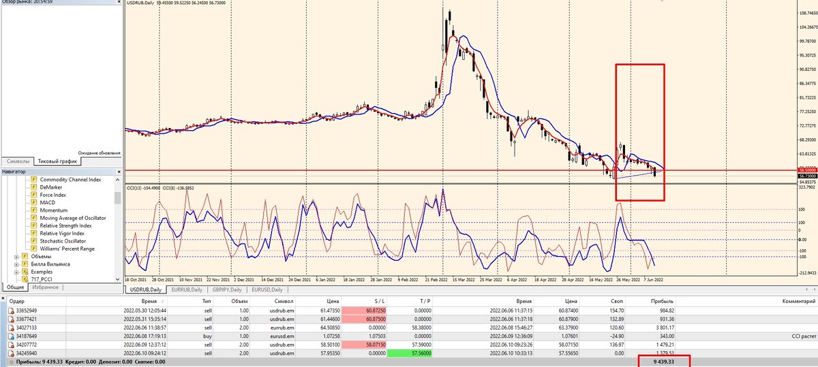Click the order 34207772 icon

[11, 345]
